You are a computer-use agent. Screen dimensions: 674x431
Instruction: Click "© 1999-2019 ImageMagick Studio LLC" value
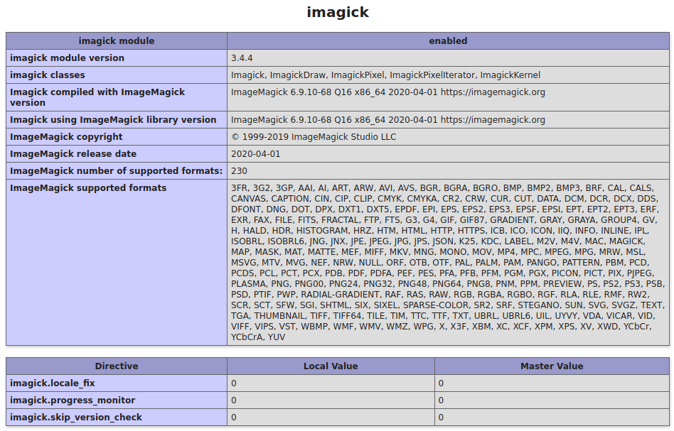coord(314,137)
